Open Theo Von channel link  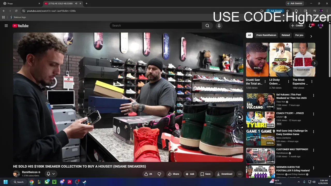coord(281,102)
